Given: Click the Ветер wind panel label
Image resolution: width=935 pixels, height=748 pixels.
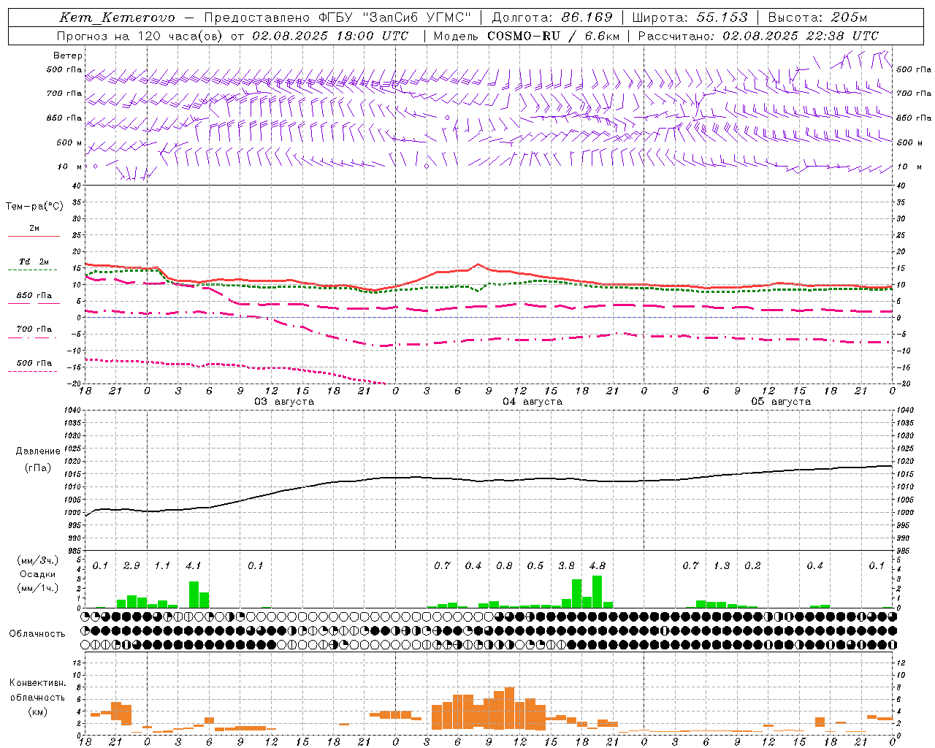Looking at the screenshot, I should coord(68,56).
